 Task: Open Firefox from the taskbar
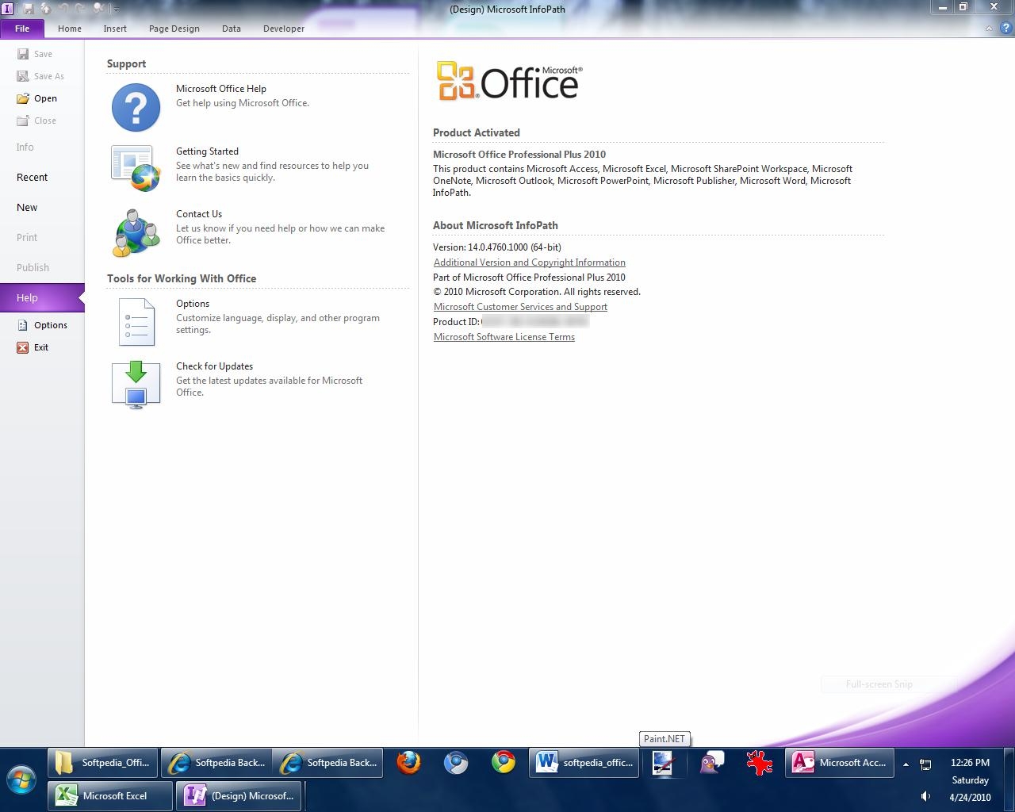pos(409,763)
